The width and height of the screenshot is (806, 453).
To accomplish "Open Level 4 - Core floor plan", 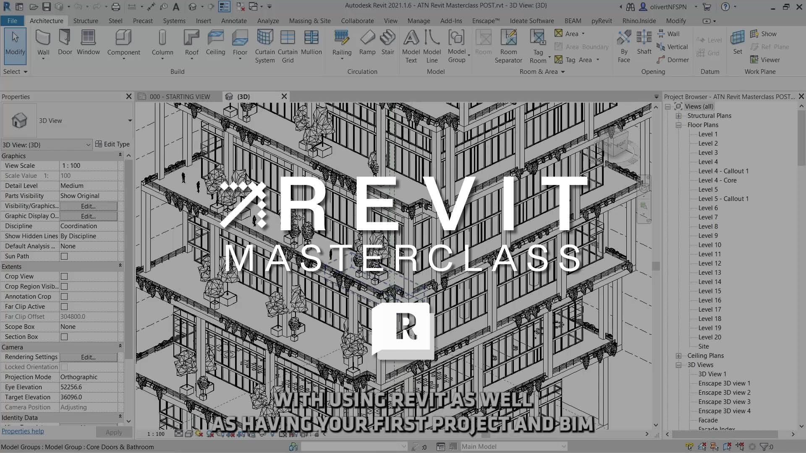I will 717,180.
